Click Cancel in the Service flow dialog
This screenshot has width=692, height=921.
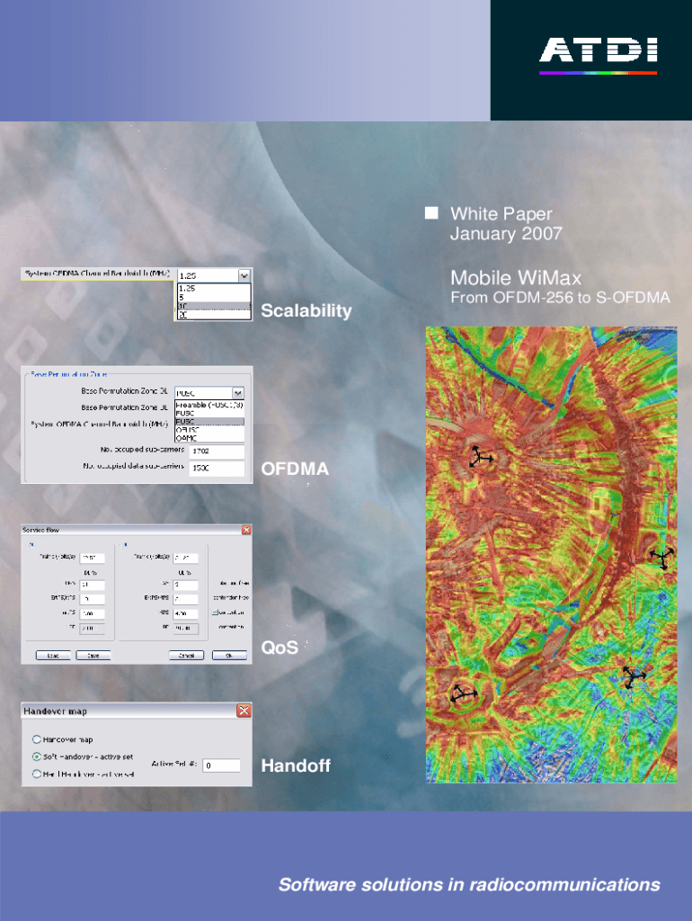click(185, 655)
